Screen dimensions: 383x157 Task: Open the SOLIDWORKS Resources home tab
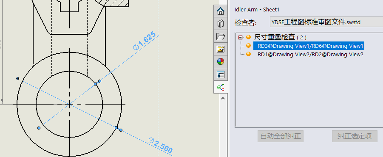click(x=221, y=11)
